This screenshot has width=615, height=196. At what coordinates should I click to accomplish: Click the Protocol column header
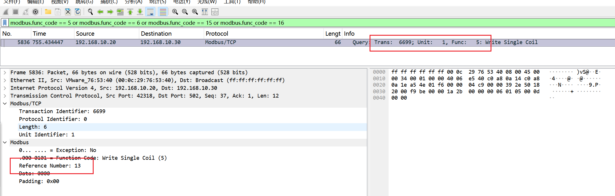click(217, 34)
